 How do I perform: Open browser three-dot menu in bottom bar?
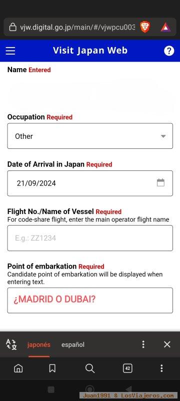tap(161, 368)
